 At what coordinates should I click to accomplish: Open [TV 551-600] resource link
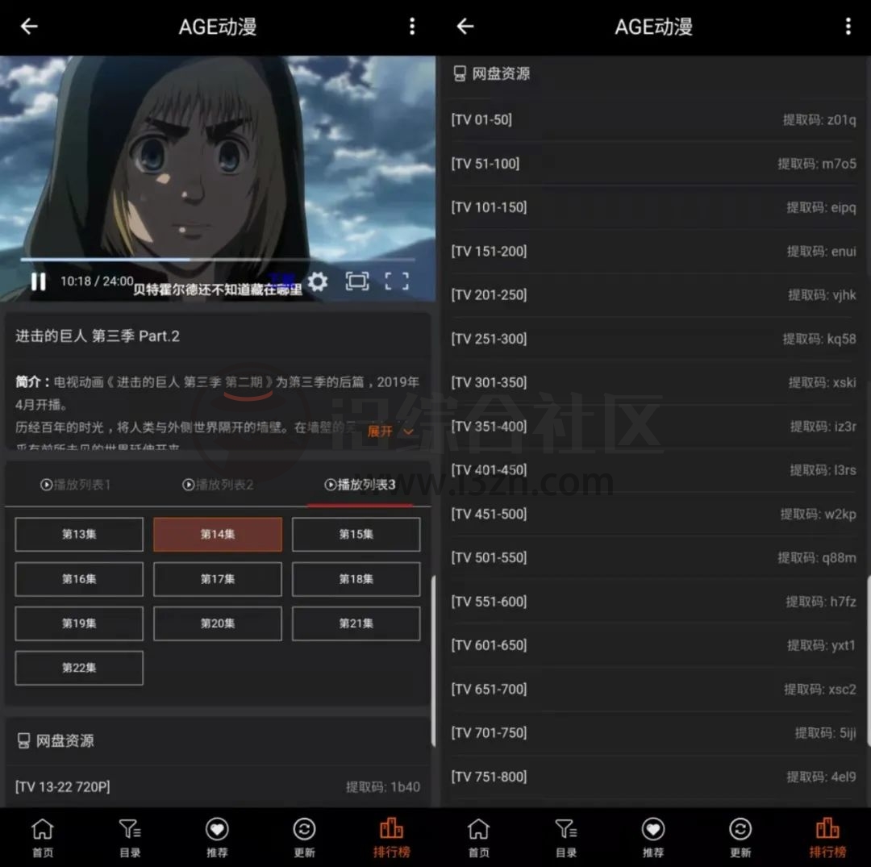point(489,602)
